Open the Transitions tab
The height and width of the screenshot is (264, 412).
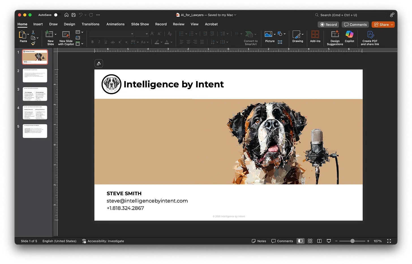pyautogui.click(x=91, y=24)
